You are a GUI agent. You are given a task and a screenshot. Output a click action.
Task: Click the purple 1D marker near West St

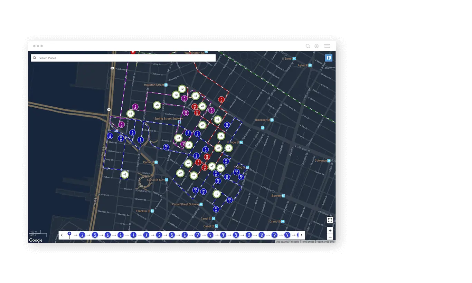[122, 125]
